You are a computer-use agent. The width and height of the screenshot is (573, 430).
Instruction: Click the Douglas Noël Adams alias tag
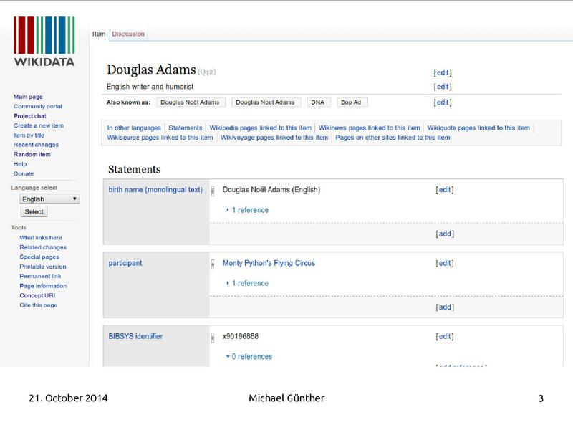tap(190, 102)
